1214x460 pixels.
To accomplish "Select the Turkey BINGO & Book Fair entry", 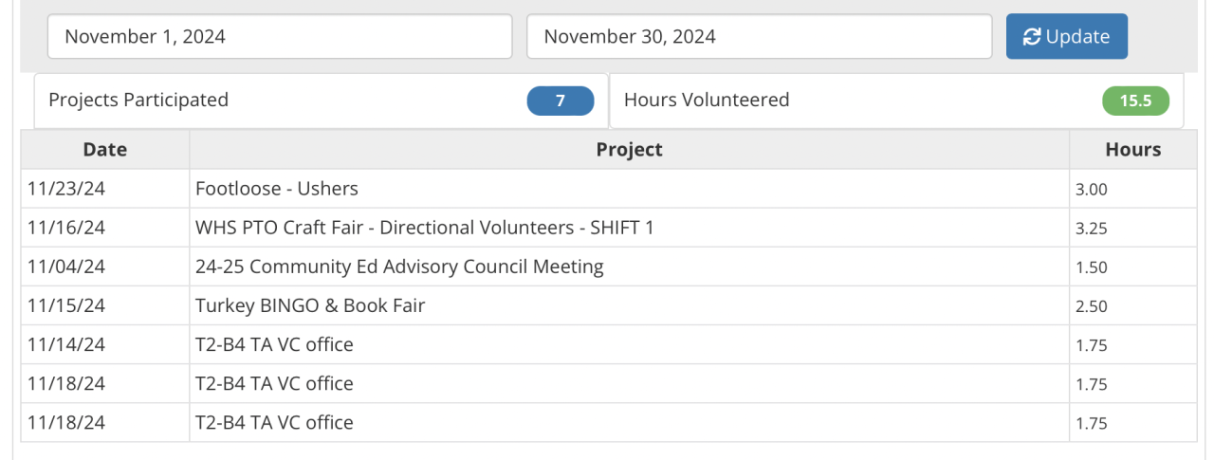I will (310, 305).
